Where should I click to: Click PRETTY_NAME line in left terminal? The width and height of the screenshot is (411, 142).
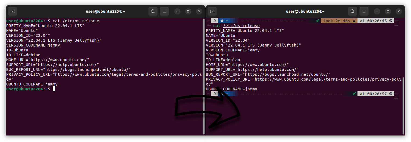pyautogui.click(x=45, y=26)
